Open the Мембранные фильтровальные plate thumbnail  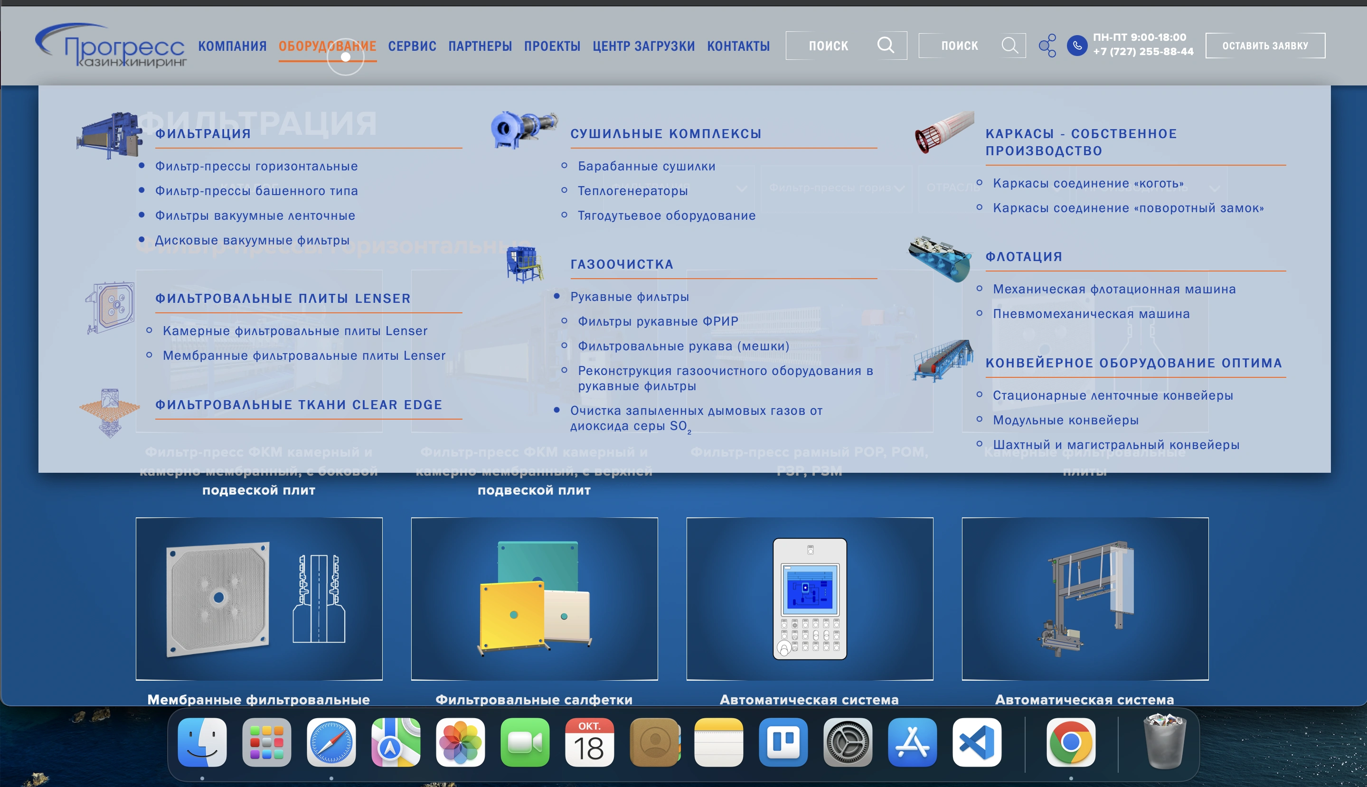click(259, 599)
